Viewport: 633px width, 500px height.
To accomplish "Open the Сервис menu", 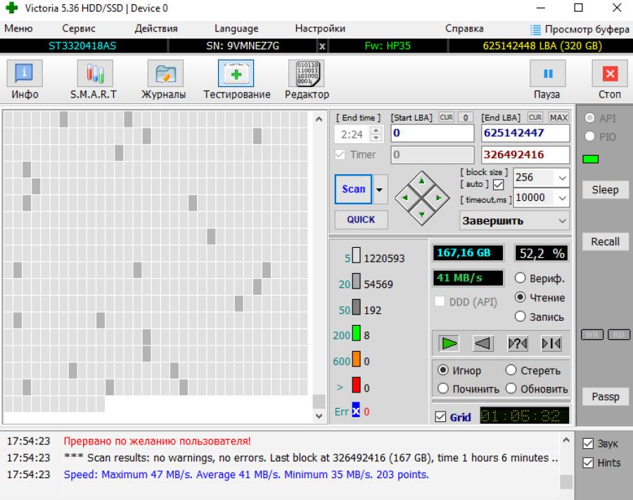I will (79, 29).
